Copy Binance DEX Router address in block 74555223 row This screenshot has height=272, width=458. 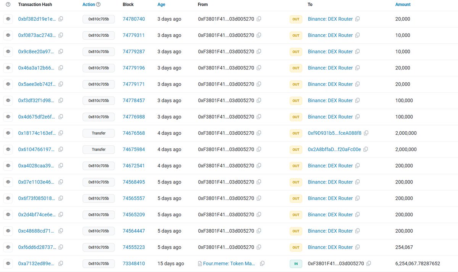[x=358, y=247]
